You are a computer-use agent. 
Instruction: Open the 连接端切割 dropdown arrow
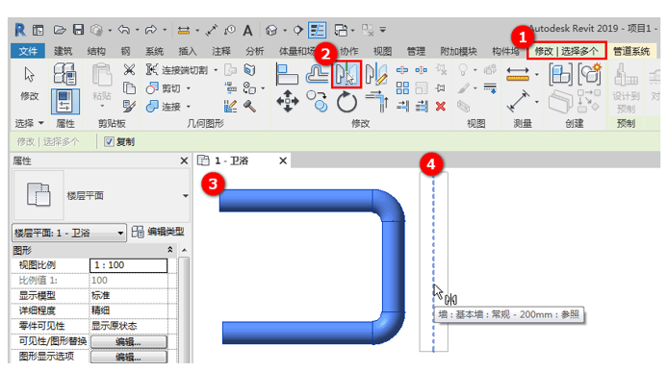(216, 70)
